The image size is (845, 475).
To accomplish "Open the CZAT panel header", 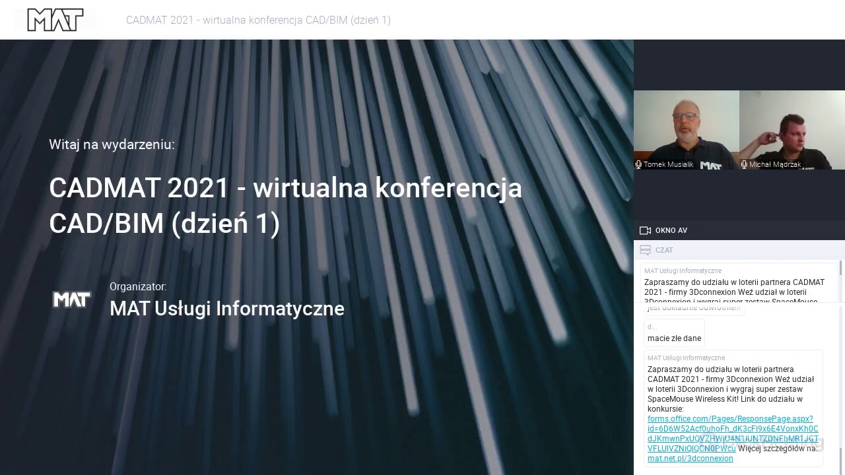I will click(x=739, y=250).
